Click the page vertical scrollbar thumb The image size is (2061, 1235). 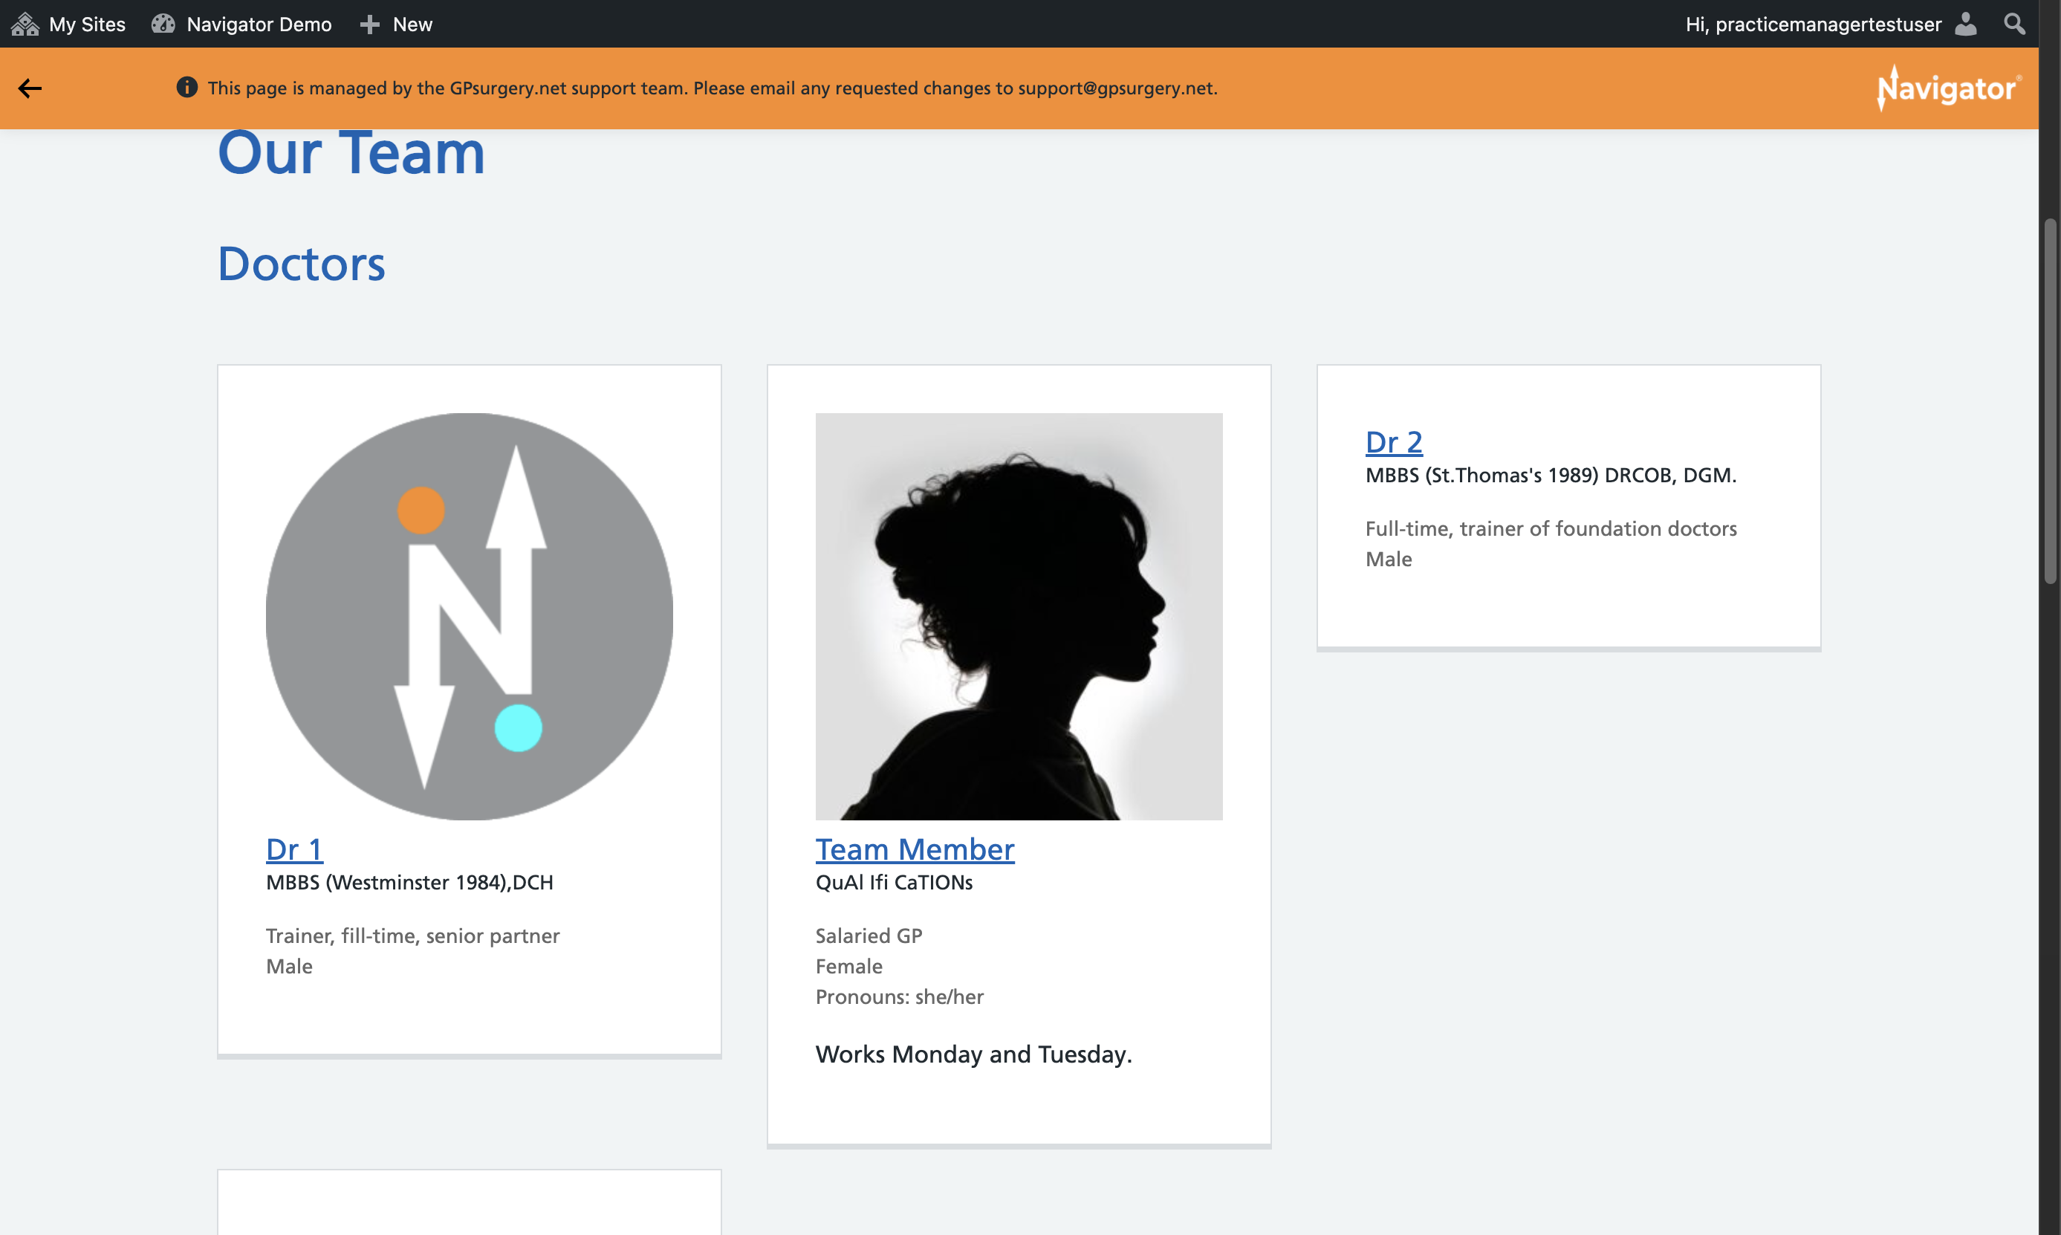(2050, 401)
